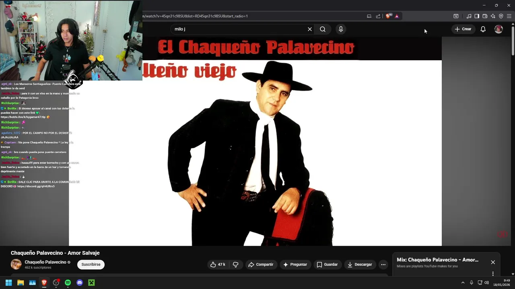Open the Brave Wallet icon
The image size is (515, 289).
[x=485, y=16]
